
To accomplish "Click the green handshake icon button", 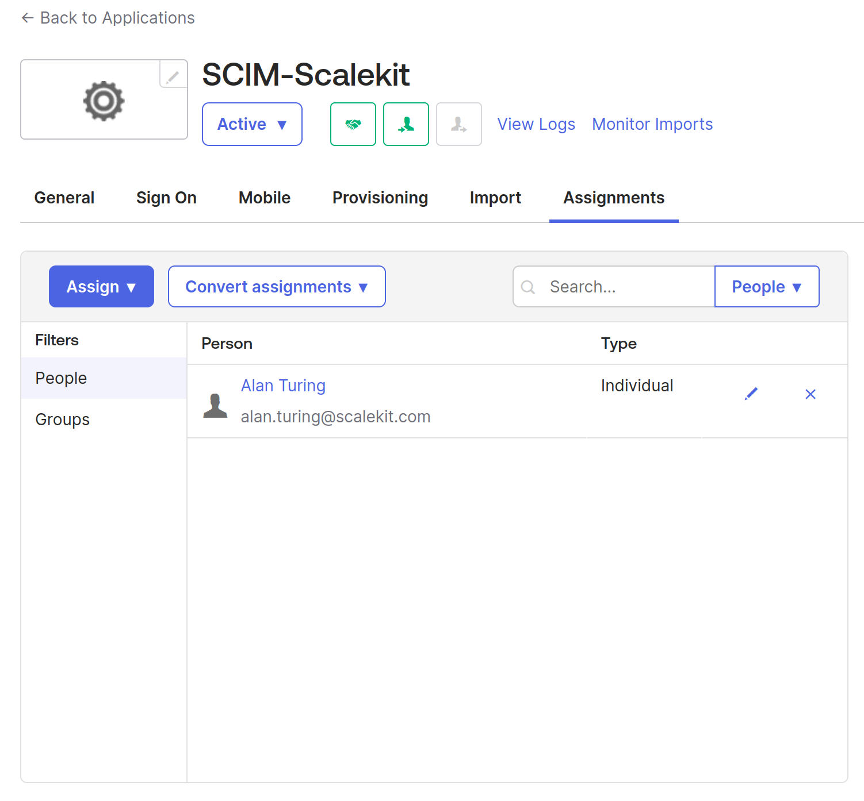I will [353, 124].
